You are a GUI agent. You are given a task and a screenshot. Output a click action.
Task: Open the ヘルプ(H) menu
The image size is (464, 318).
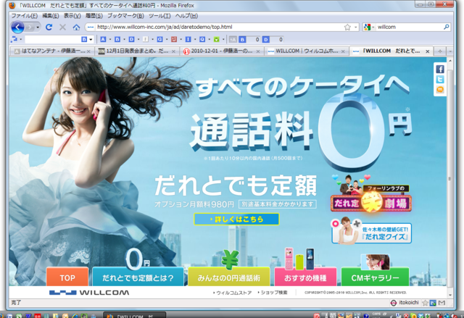click(x=186, y=16)
